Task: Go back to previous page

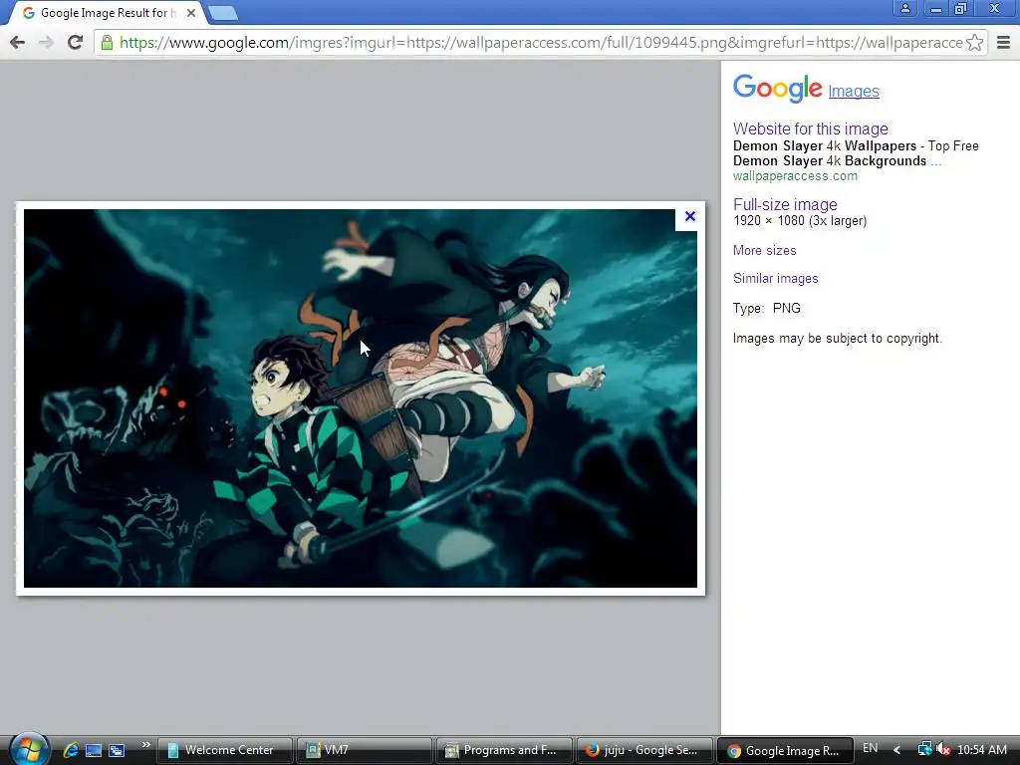Action: coord(18,42)
